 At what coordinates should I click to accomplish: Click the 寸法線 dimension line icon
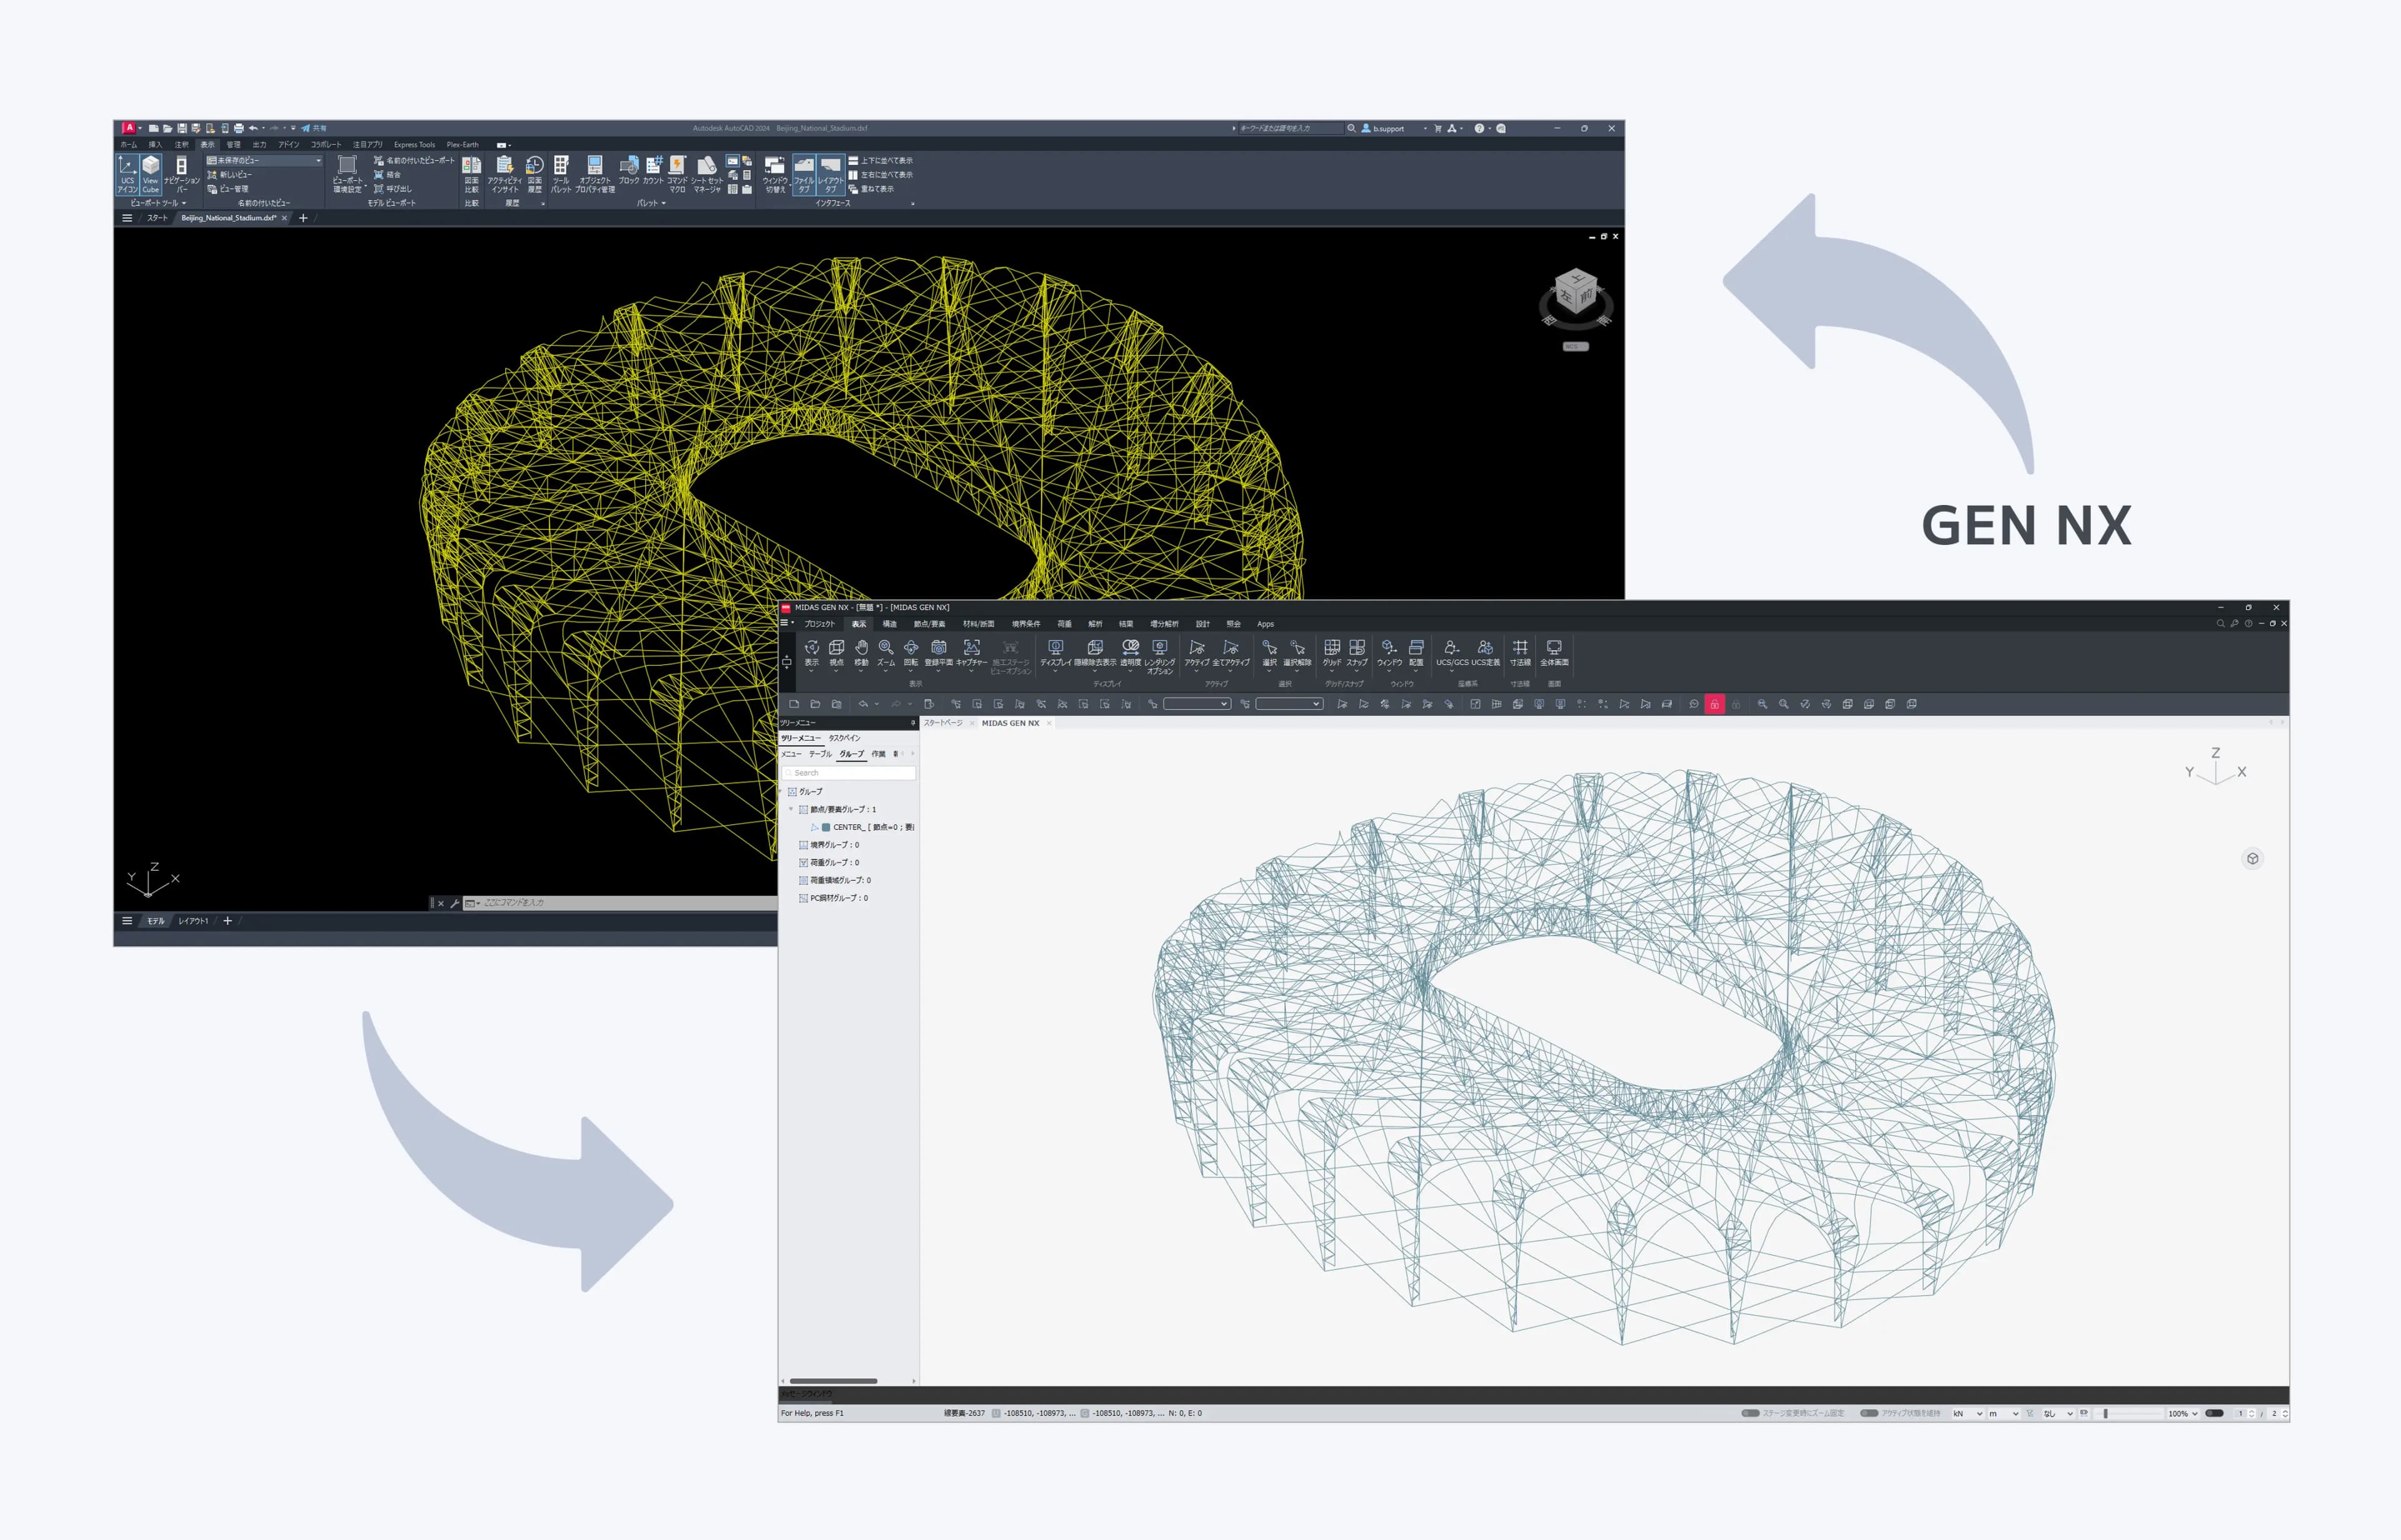1519,653
